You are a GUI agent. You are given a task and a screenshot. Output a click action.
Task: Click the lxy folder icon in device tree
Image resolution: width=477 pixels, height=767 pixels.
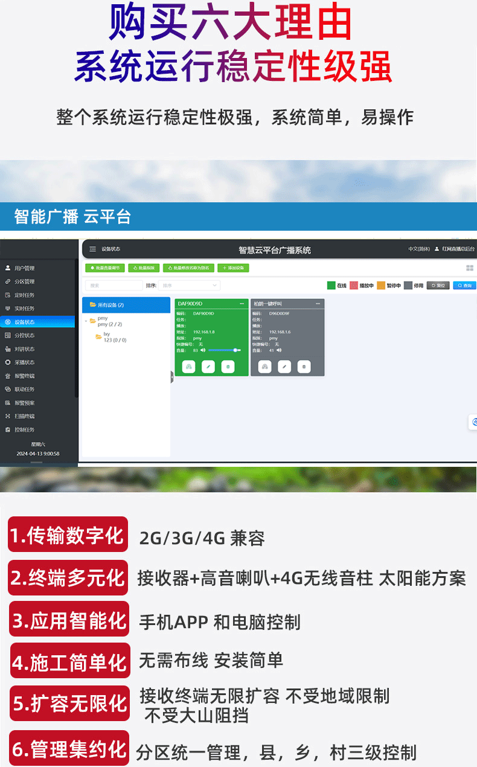(x=98, y=337)
